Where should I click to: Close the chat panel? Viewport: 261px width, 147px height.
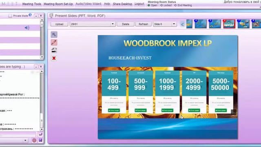coord(41,67)
